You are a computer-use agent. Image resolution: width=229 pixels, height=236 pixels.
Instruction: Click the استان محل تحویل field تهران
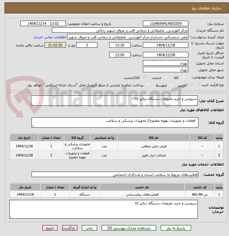pos(165,63)
